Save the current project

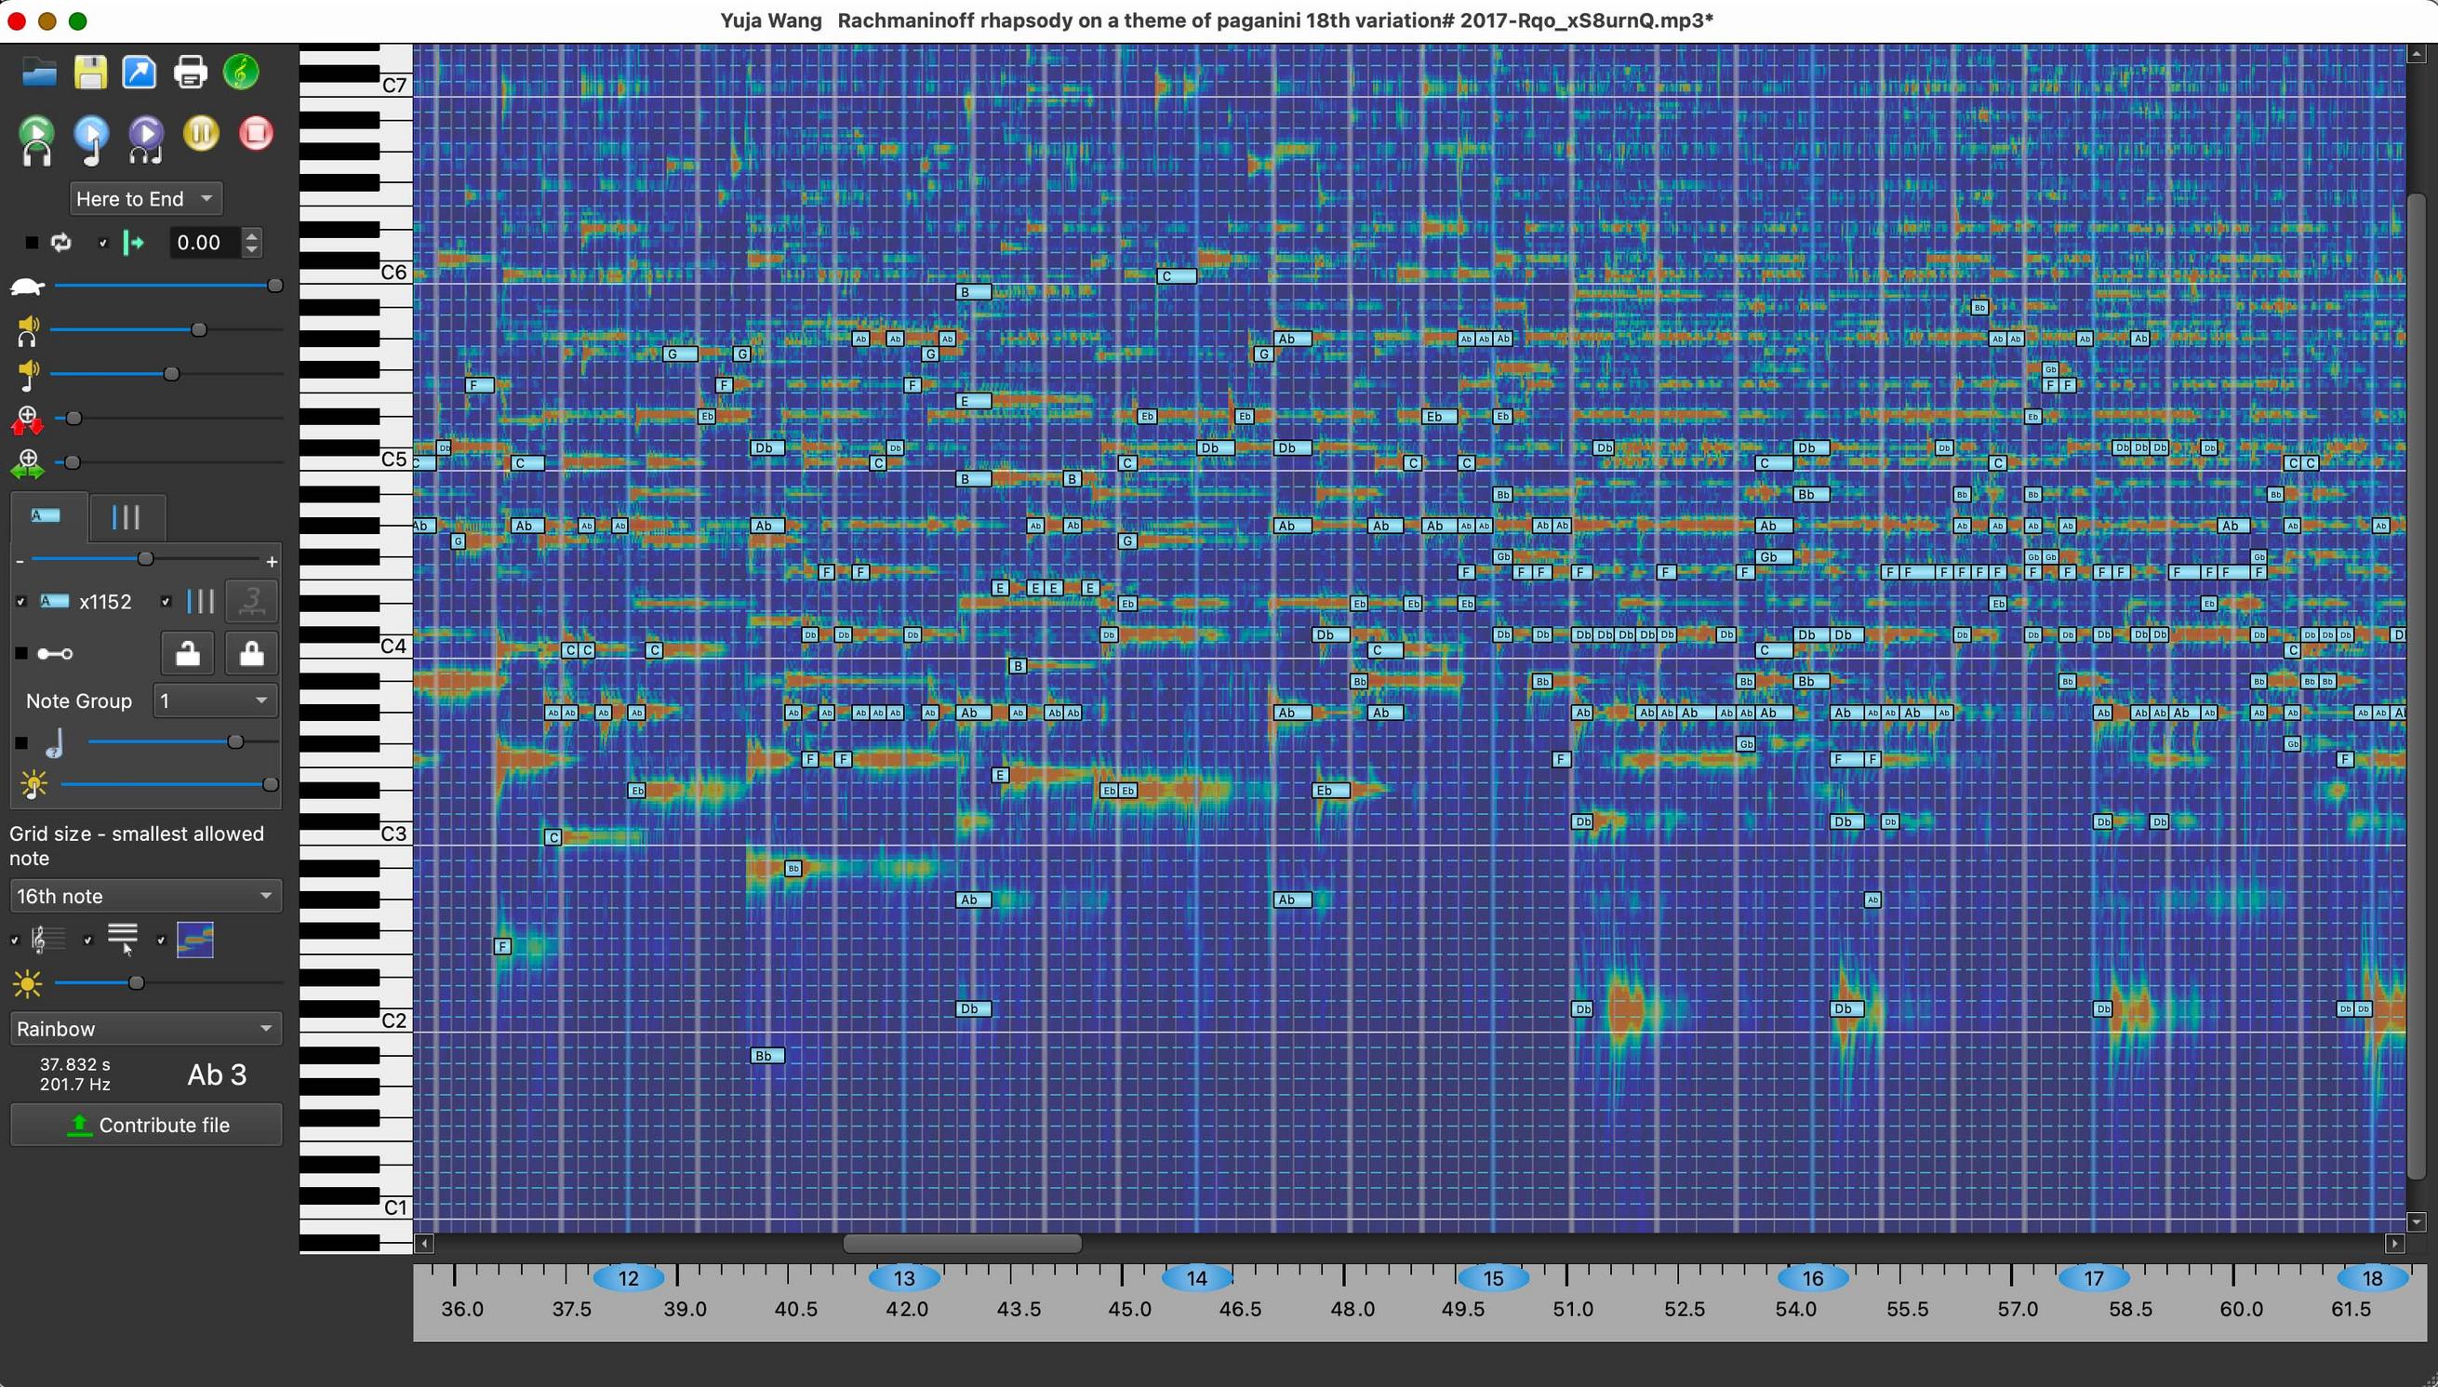pos(89,72)
